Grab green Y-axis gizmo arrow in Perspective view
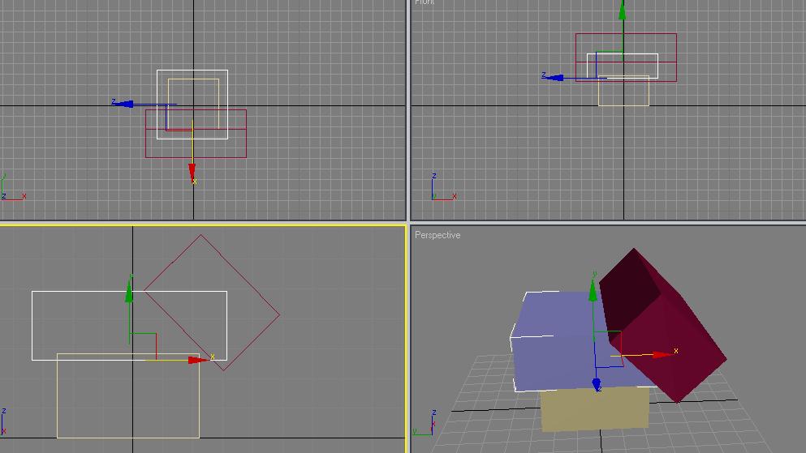 593,290
